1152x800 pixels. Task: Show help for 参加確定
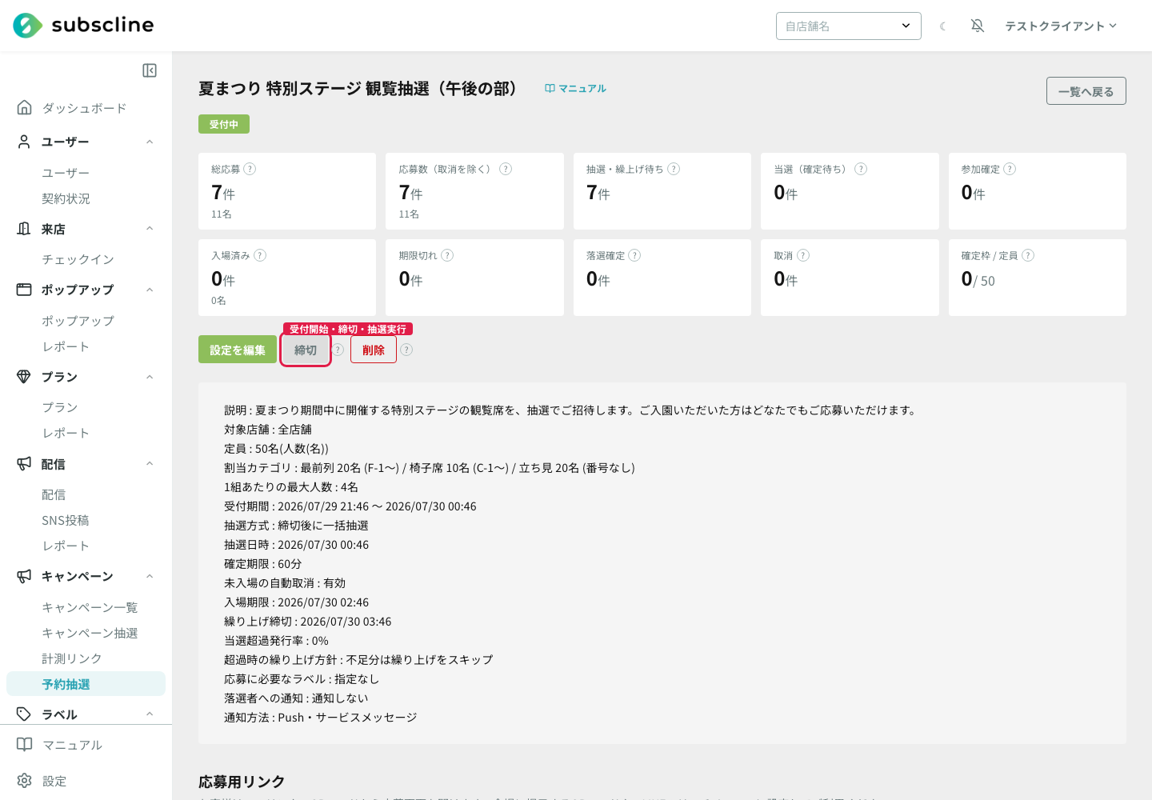click(x=1010, y=169)
